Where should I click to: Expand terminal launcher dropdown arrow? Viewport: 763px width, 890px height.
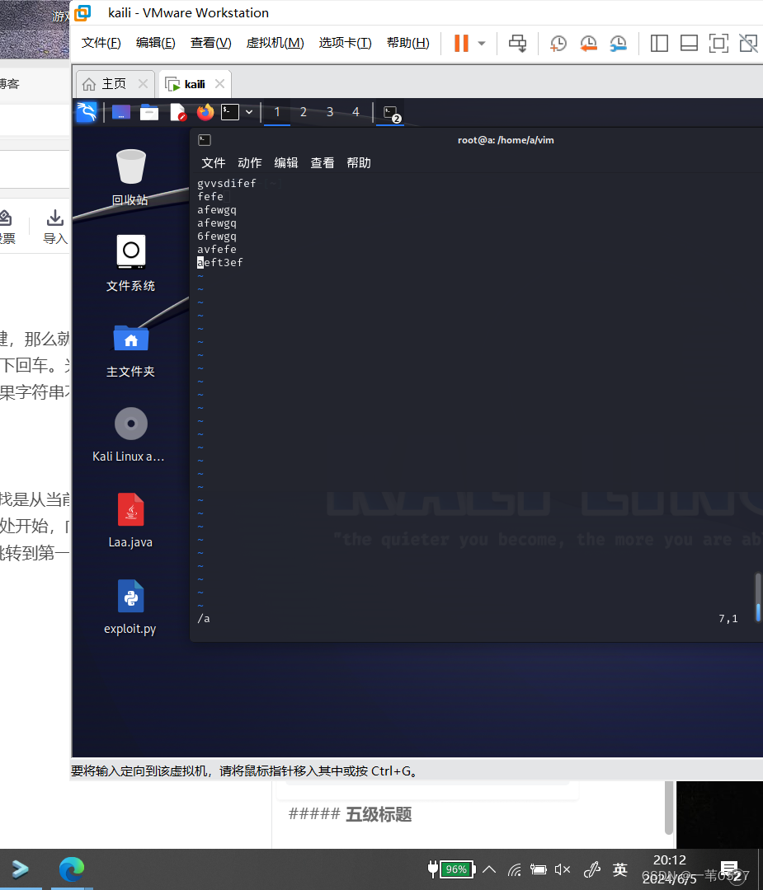[249, 112]
